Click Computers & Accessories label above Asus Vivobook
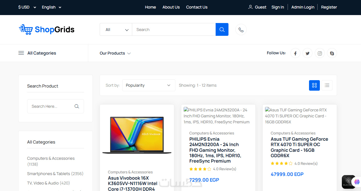The image size is (361, 191). point(130,172)
